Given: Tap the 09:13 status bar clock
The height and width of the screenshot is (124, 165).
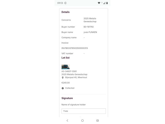Looking at the screenshot, I should [60, 3].
